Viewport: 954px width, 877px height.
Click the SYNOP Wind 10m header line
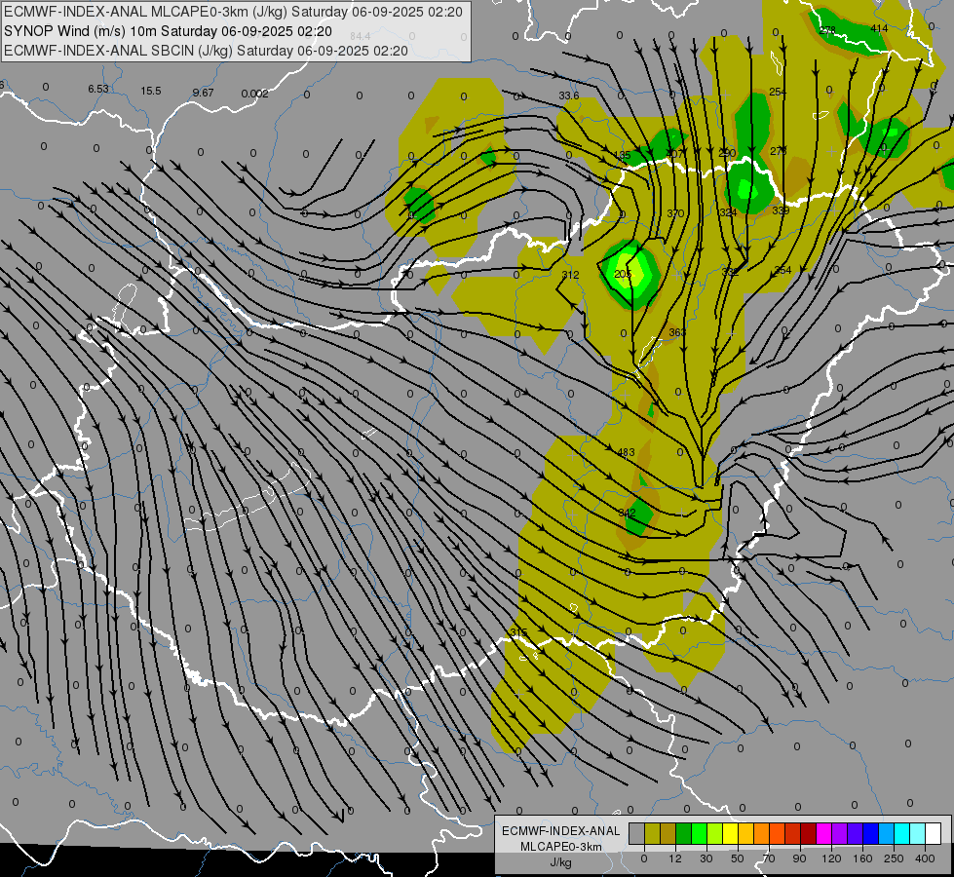click(x=168, y=31)
